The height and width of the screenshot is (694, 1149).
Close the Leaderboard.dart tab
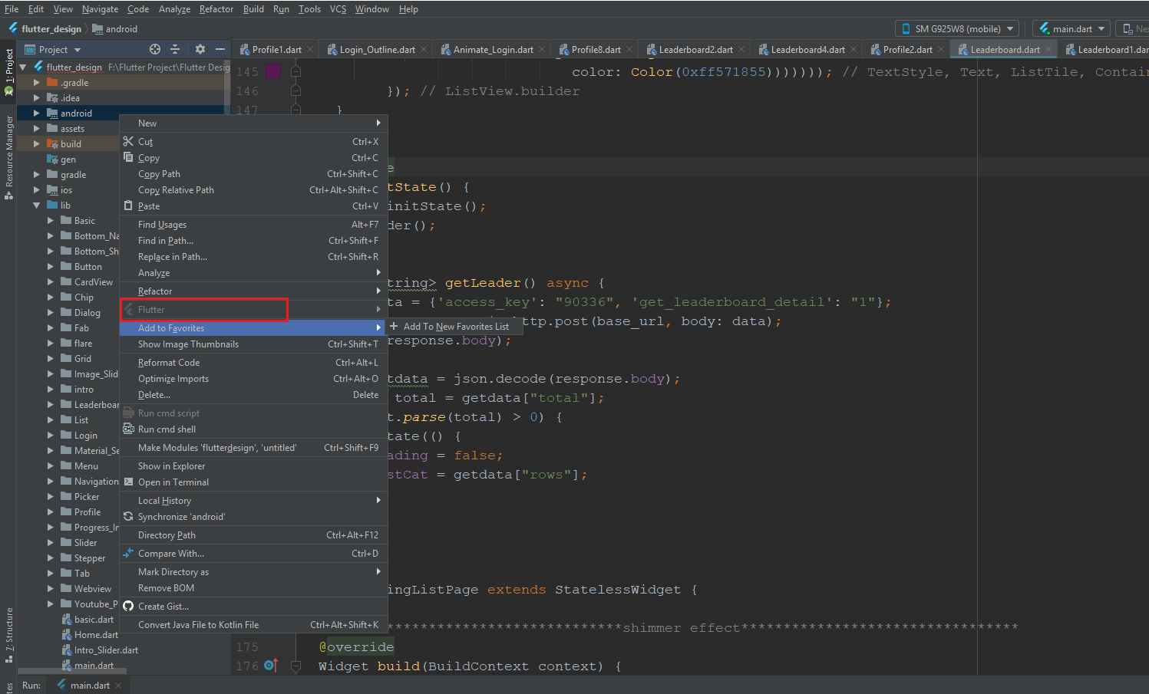click(x=1048, y=49)
